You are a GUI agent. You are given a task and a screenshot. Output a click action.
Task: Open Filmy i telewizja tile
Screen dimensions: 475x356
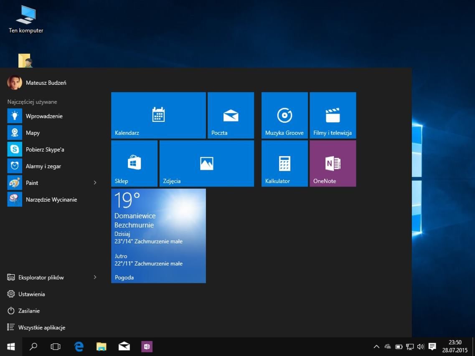(x=333, y=115)
